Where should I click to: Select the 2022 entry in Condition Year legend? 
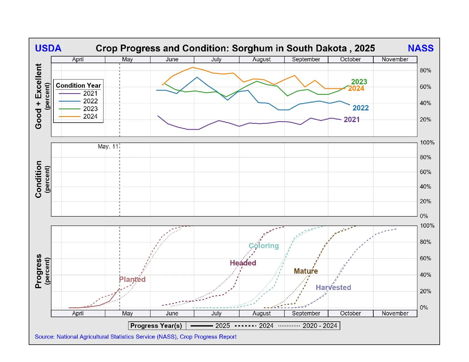click(90, 101)
